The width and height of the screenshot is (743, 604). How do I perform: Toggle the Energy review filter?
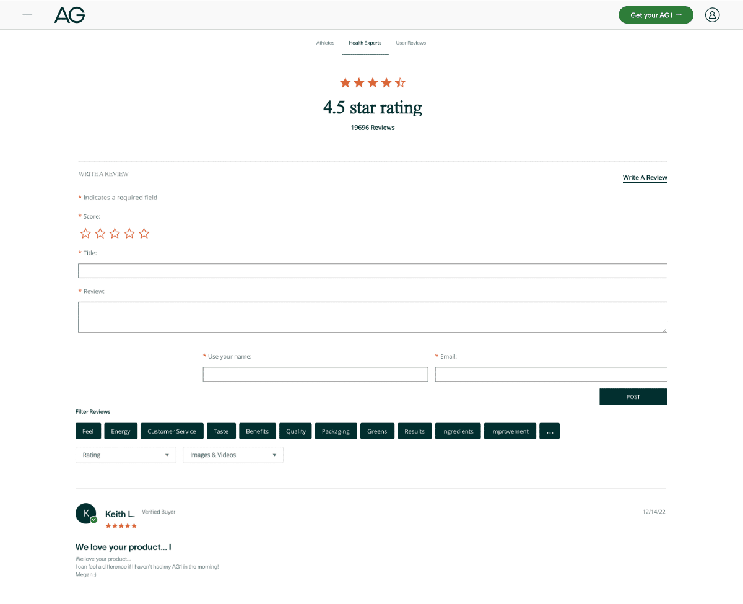[121, 431]
